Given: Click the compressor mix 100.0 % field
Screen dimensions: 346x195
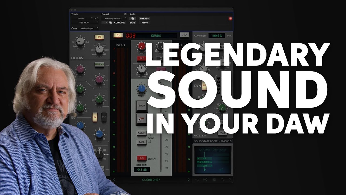Looking at the screenshot, I should [x=217, y=35].
